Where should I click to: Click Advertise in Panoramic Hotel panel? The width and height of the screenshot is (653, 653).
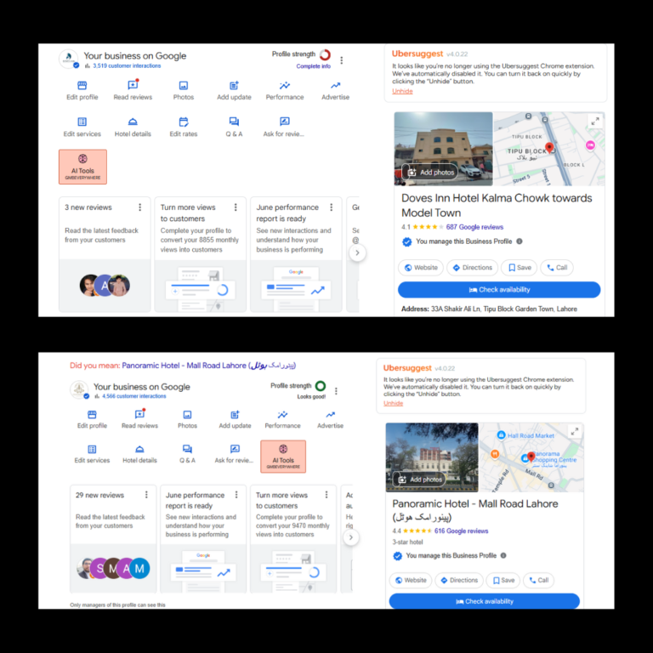[x=330, y=420]
